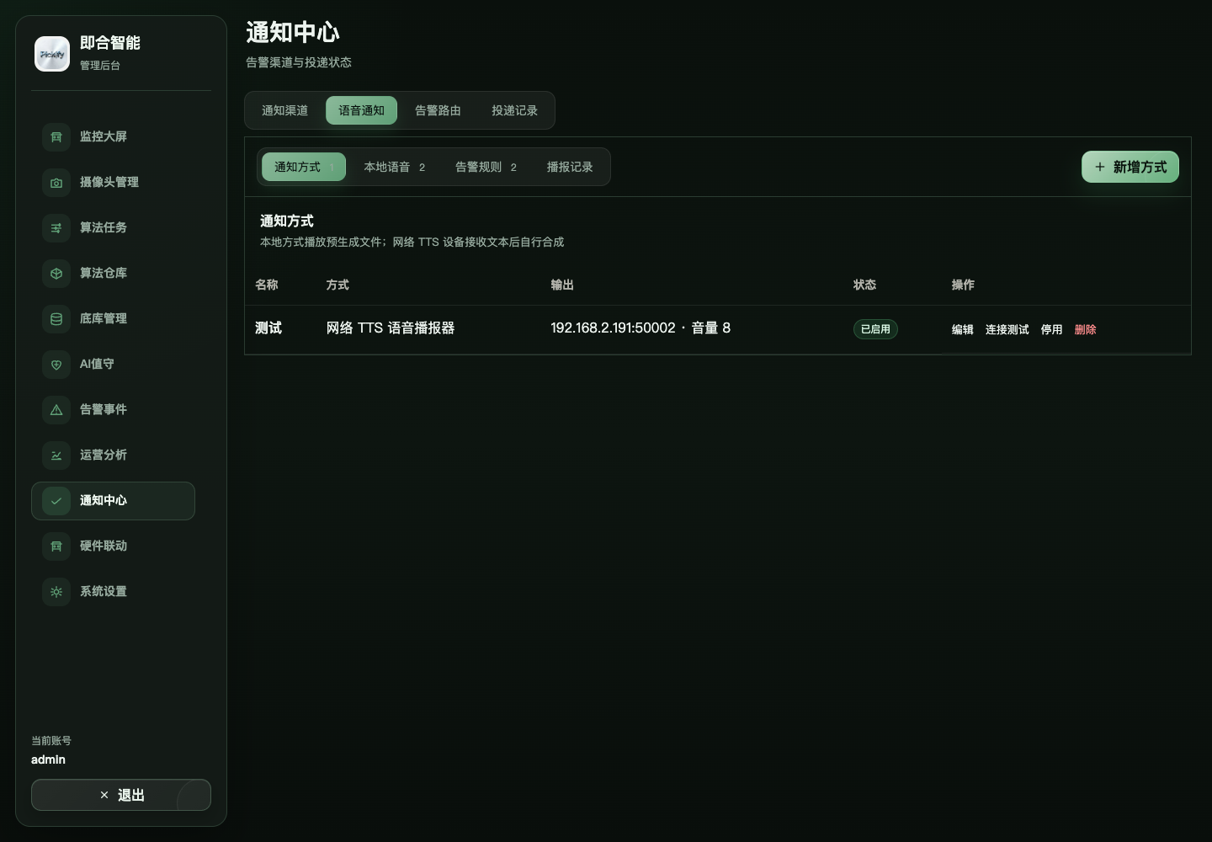This screenshot has height=842, width=1212.
Task: Click the 输出 column header
Action: [x=562, y=285]
